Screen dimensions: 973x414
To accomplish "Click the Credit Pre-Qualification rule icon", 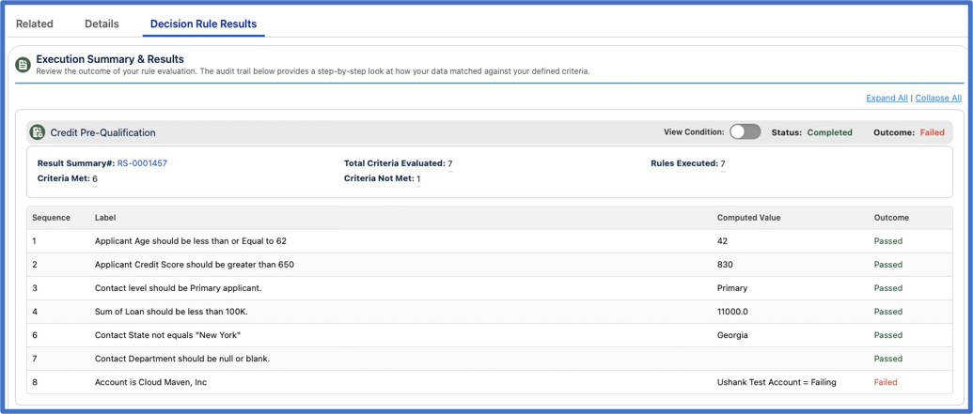I will click(x=38, y=132).
